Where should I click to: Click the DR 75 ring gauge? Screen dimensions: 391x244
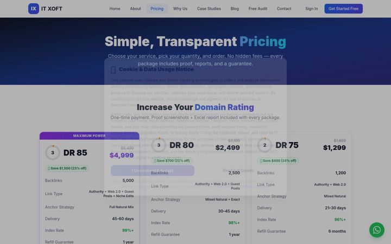264,145
